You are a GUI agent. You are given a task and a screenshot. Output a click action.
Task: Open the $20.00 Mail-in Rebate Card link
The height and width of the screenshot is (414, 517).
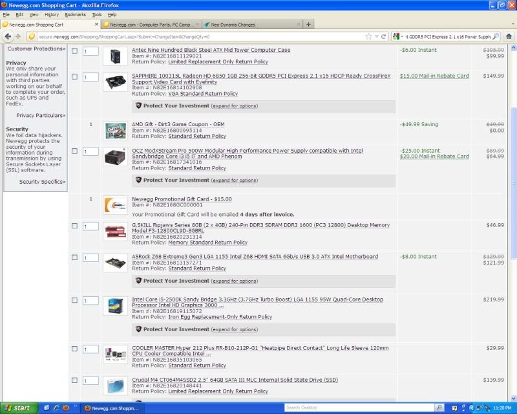point(434,157)
